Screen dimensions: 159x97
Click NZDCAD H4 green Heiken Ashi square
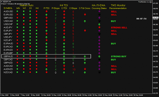(x=36, y=72)
